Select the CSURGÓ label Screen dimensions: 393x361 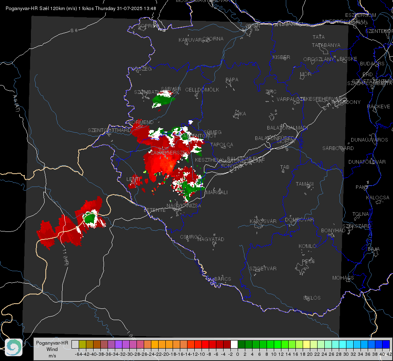click(191, 237)
